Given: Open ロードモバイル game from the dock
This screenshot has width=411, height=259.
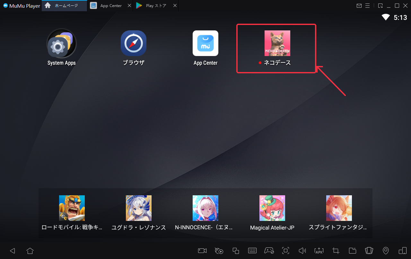Looking at the screenshot, I should [x=72, y=208].
